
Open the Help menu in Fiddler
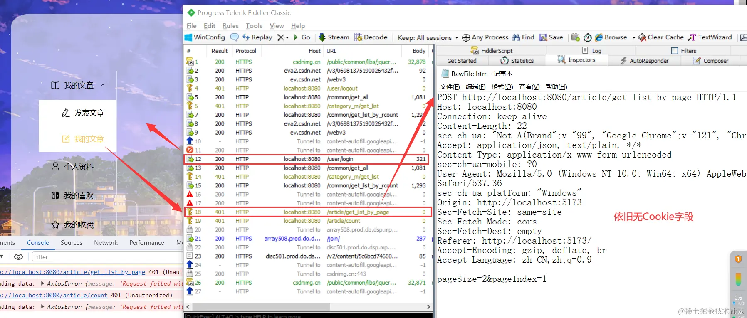tap(298, 26)
